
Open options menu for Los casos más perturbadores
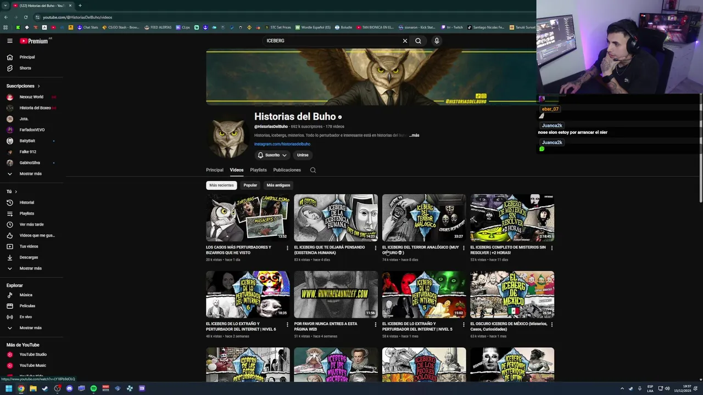tap(287, 248)
